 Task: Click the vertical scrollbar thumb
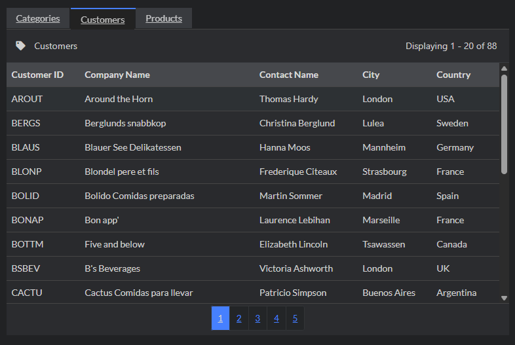[x=504, y=124]
